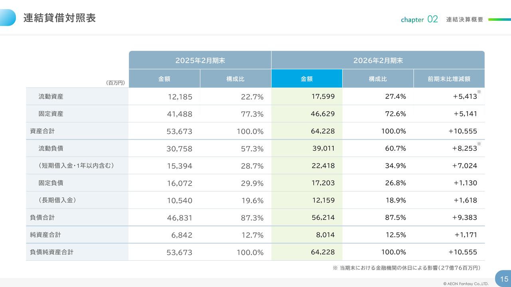The image size is (511, 287).
Task: Click the highlighted blue 金額 header cell
Action: (x=307, y=79)
